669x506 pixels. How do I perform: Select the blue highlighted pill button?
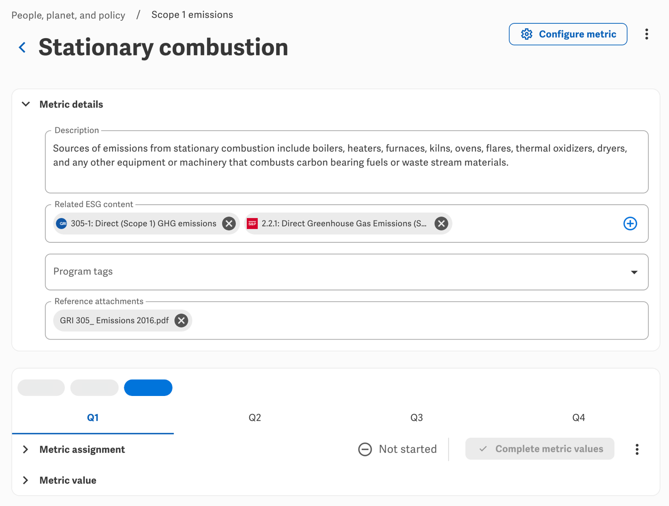coord(148,388)
